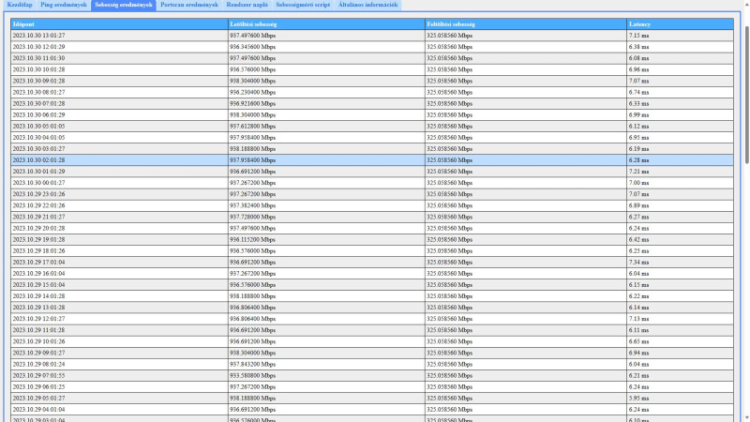Image resolution: width=750 pixels, height=422 pixels.
Task: Select timestamp 2023.10.29 17:01:04
Action: point(38,263)
